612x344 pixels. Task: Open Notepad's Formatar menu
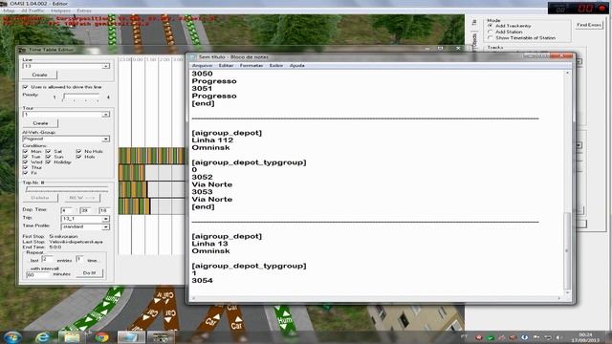(251, 66)
